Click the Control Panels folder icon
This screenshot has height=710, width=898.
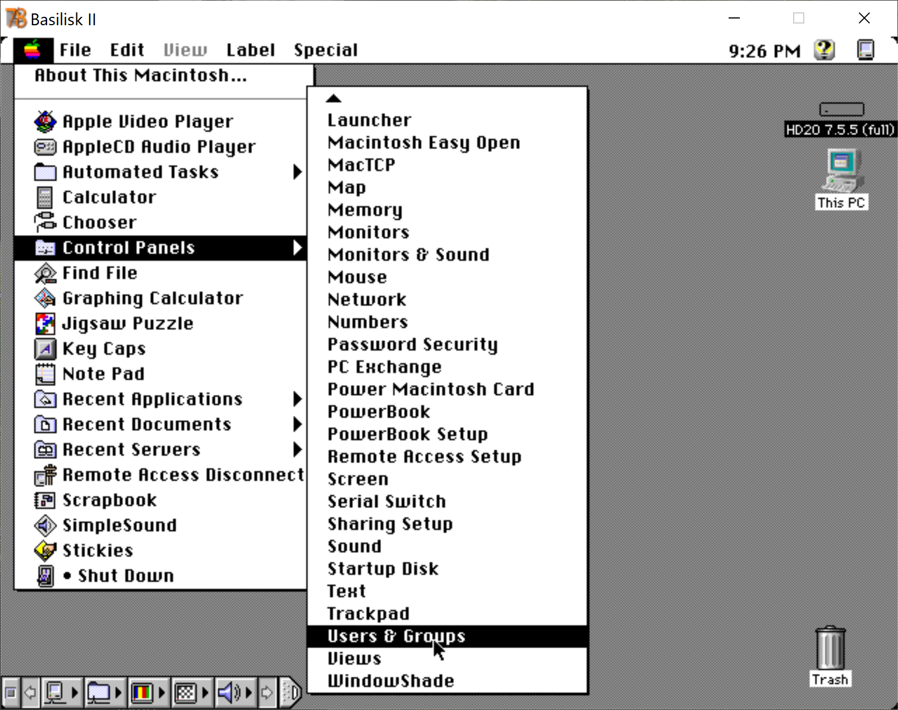click(45, 248)
